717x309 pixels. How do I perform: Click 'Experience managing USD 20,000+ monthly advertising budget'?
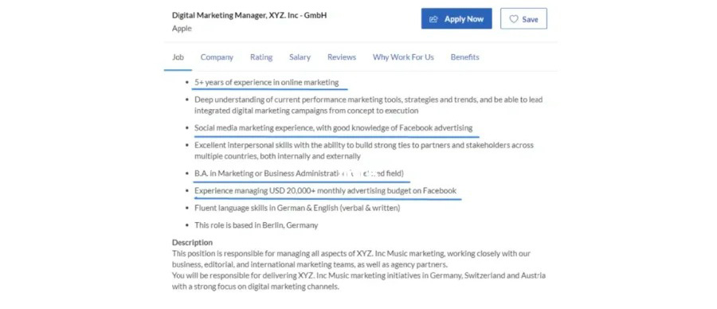point(325,190)
